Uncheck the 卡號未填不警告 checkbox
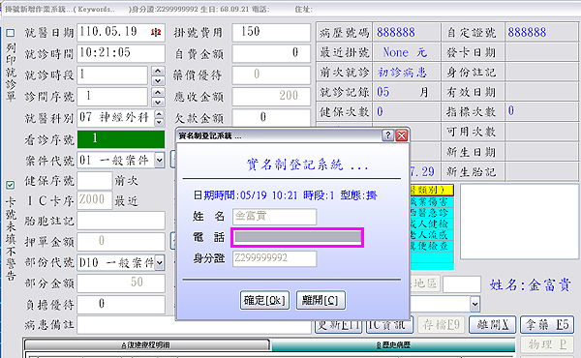 pos(11,185)
